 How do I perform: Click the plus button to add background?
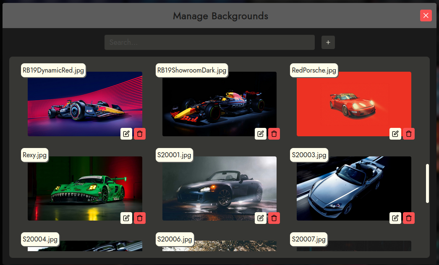point(328,42)
